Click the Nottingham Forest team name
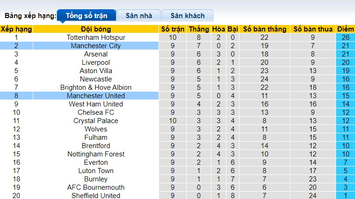 click(96, 154)
